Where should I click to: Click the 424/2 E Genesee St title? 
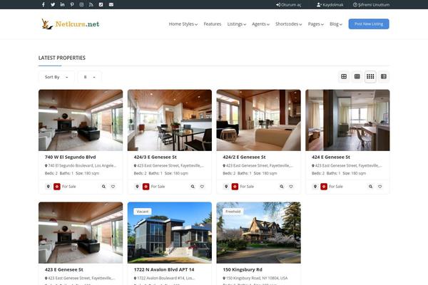244,157
